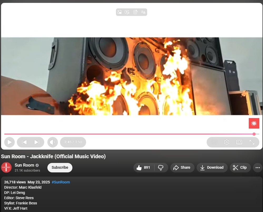
Task: Click the DP: Lei Deng credit
Action: 14,193
